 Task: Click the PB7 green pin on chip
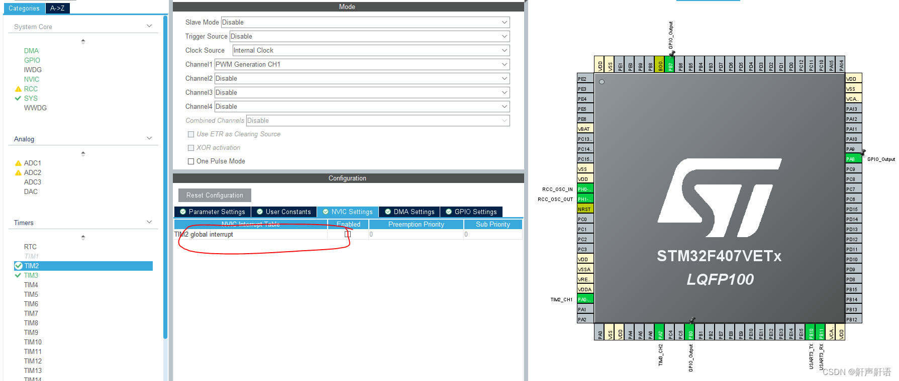[x=670, y=64]
